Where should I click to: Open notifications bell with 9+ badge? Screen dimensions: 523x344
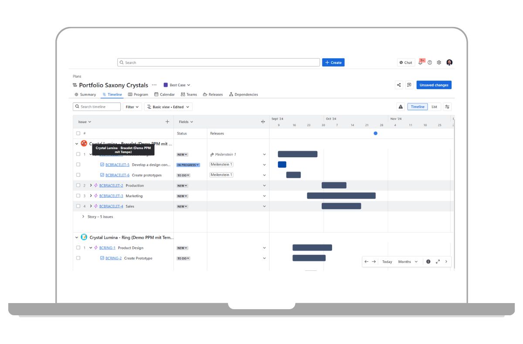click(421, 62)
